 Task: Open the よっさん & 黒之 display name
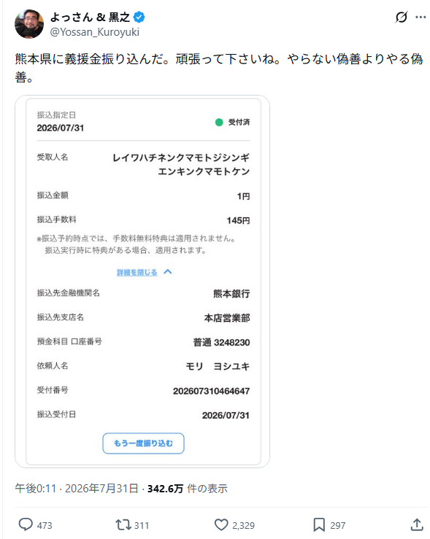pyautogui.click(x=90, y=17)
